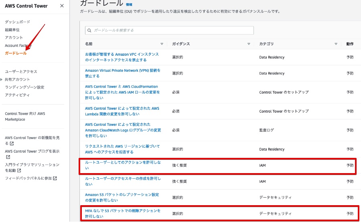Click データセキュリティ in the レプリケーション設定 row
The height and width of the screenshot is (222, 361).
(x=275, y=198)
